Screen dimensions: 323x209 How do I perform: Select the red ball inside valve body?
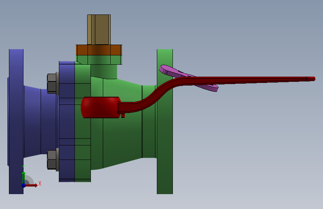(100, 107)
